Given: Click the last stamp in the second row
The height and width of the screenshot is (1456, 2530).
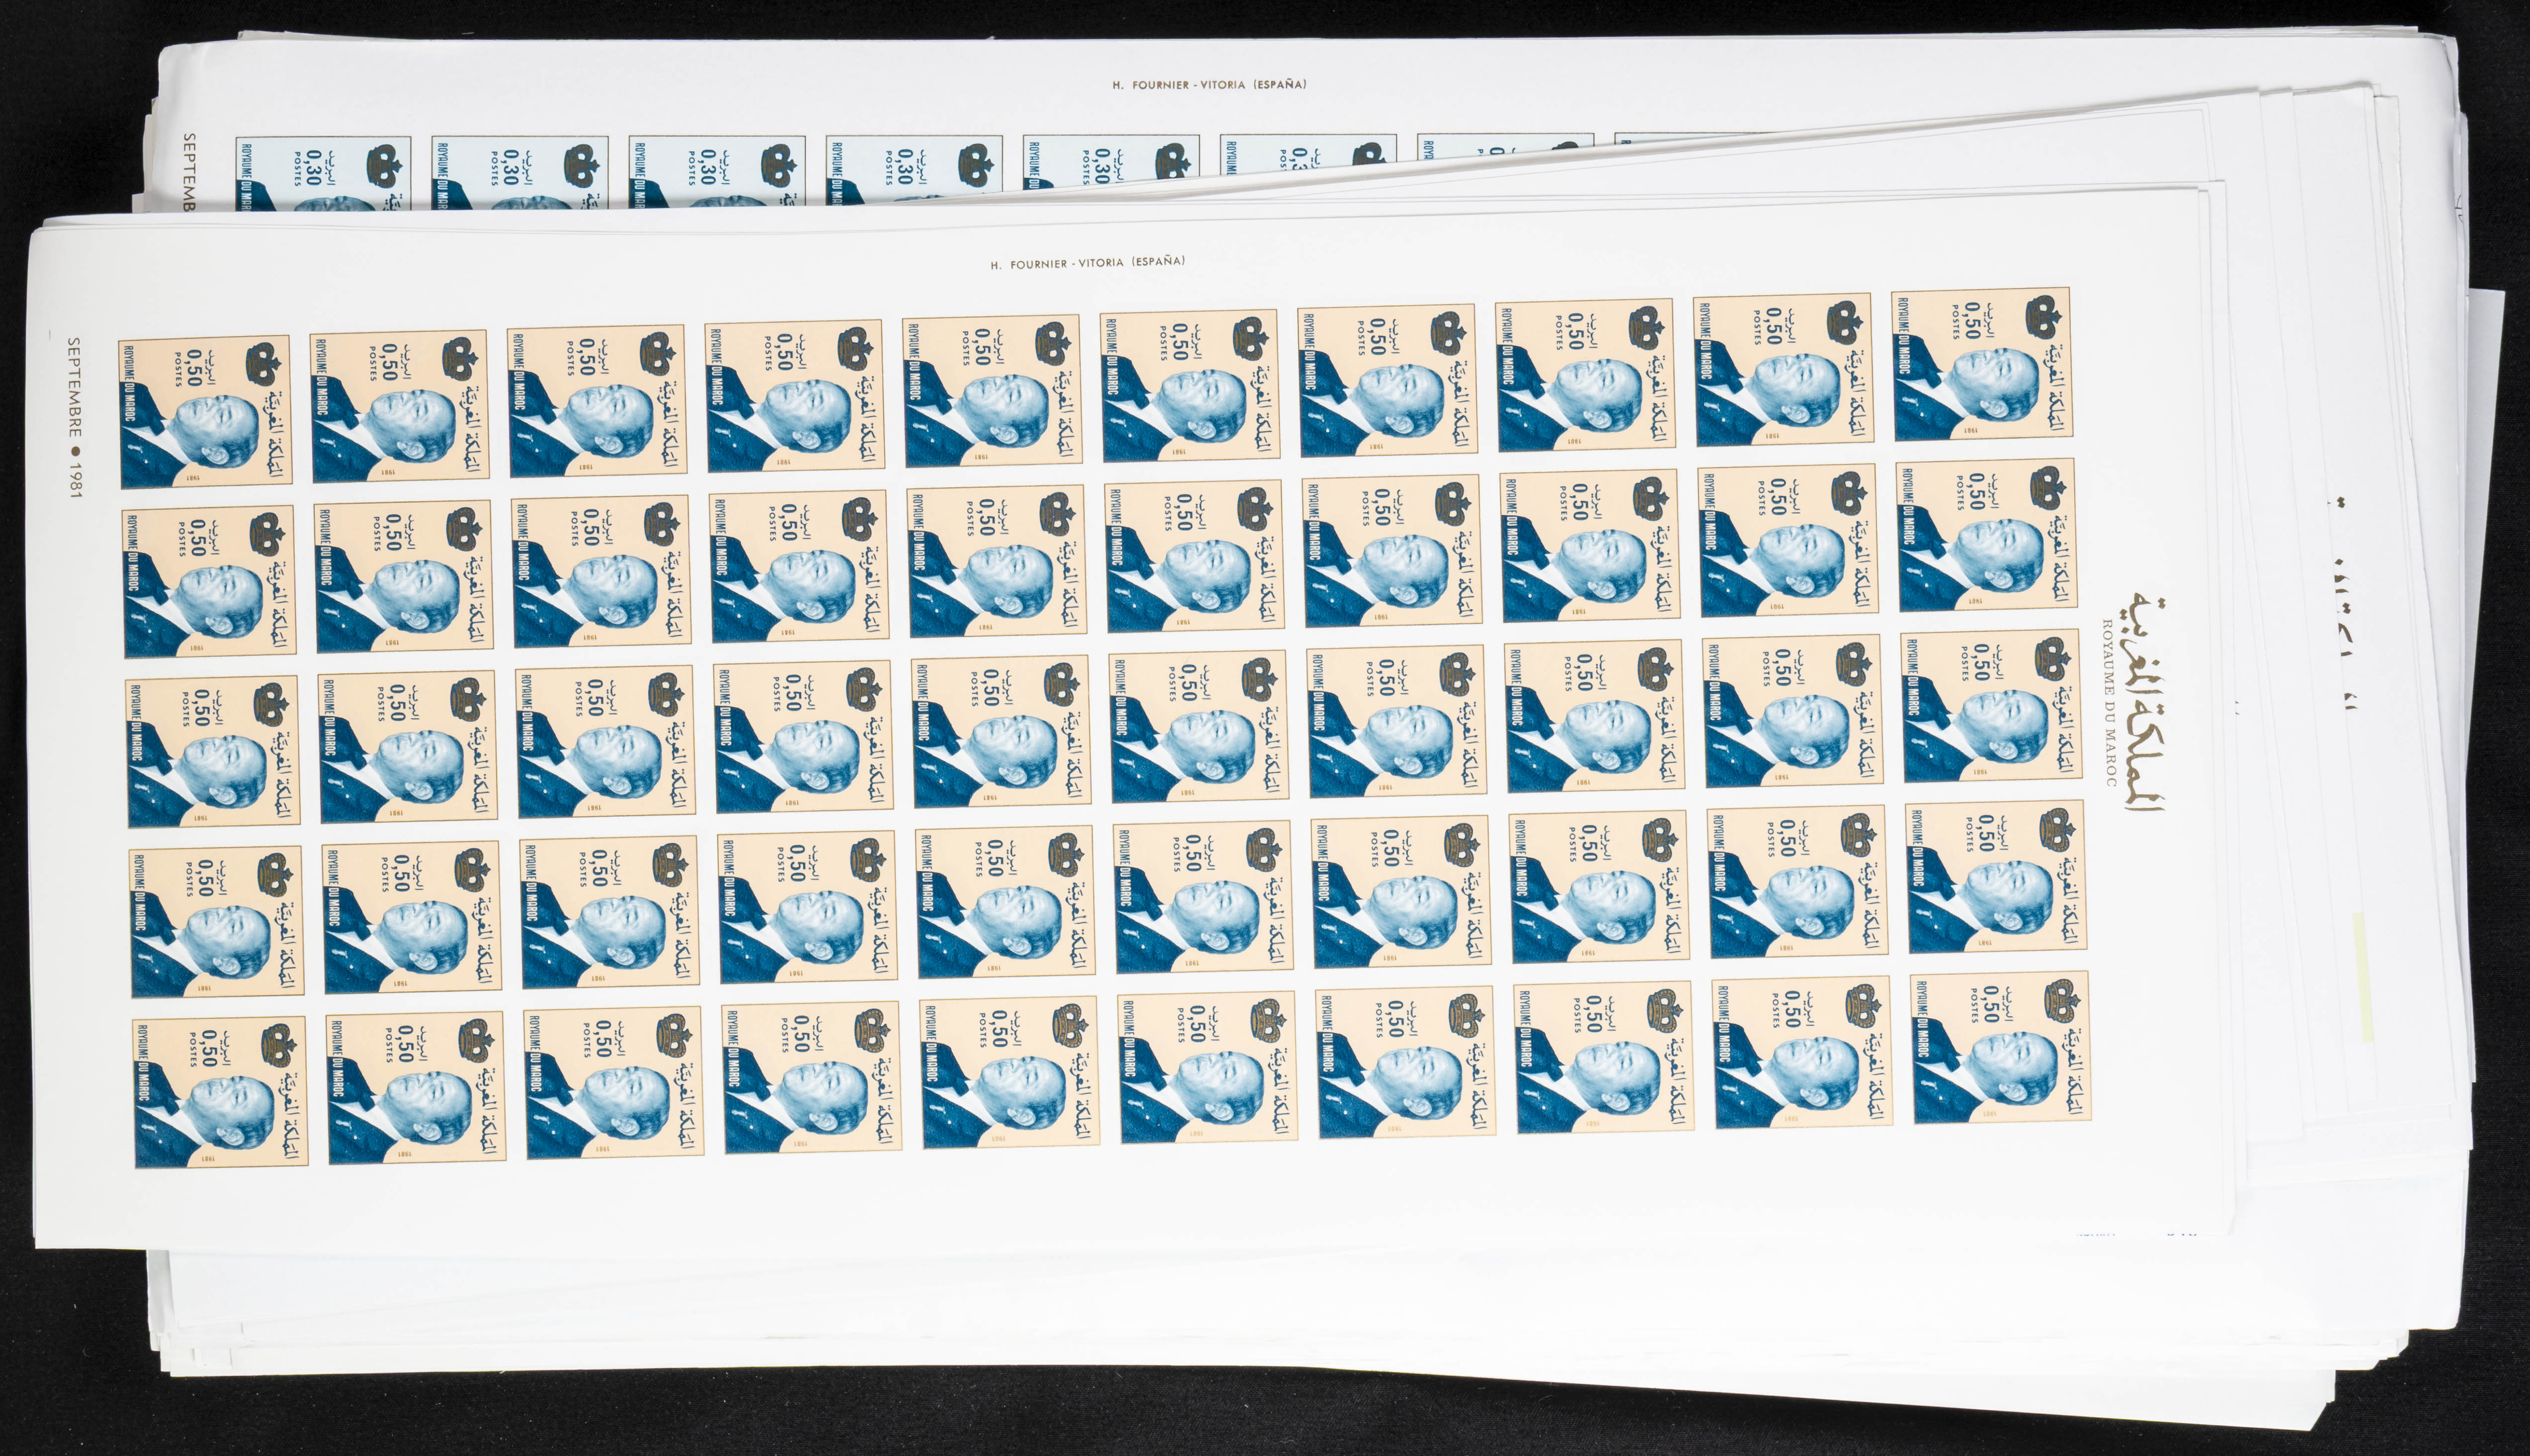Looking at the screenshot, I should (x=1987, y=535).
